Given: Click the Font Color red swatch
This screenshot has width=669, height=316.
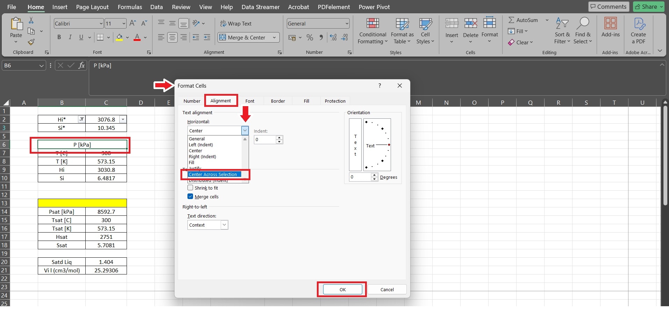Looking at the screenshot, I should (x=137, y=37).
